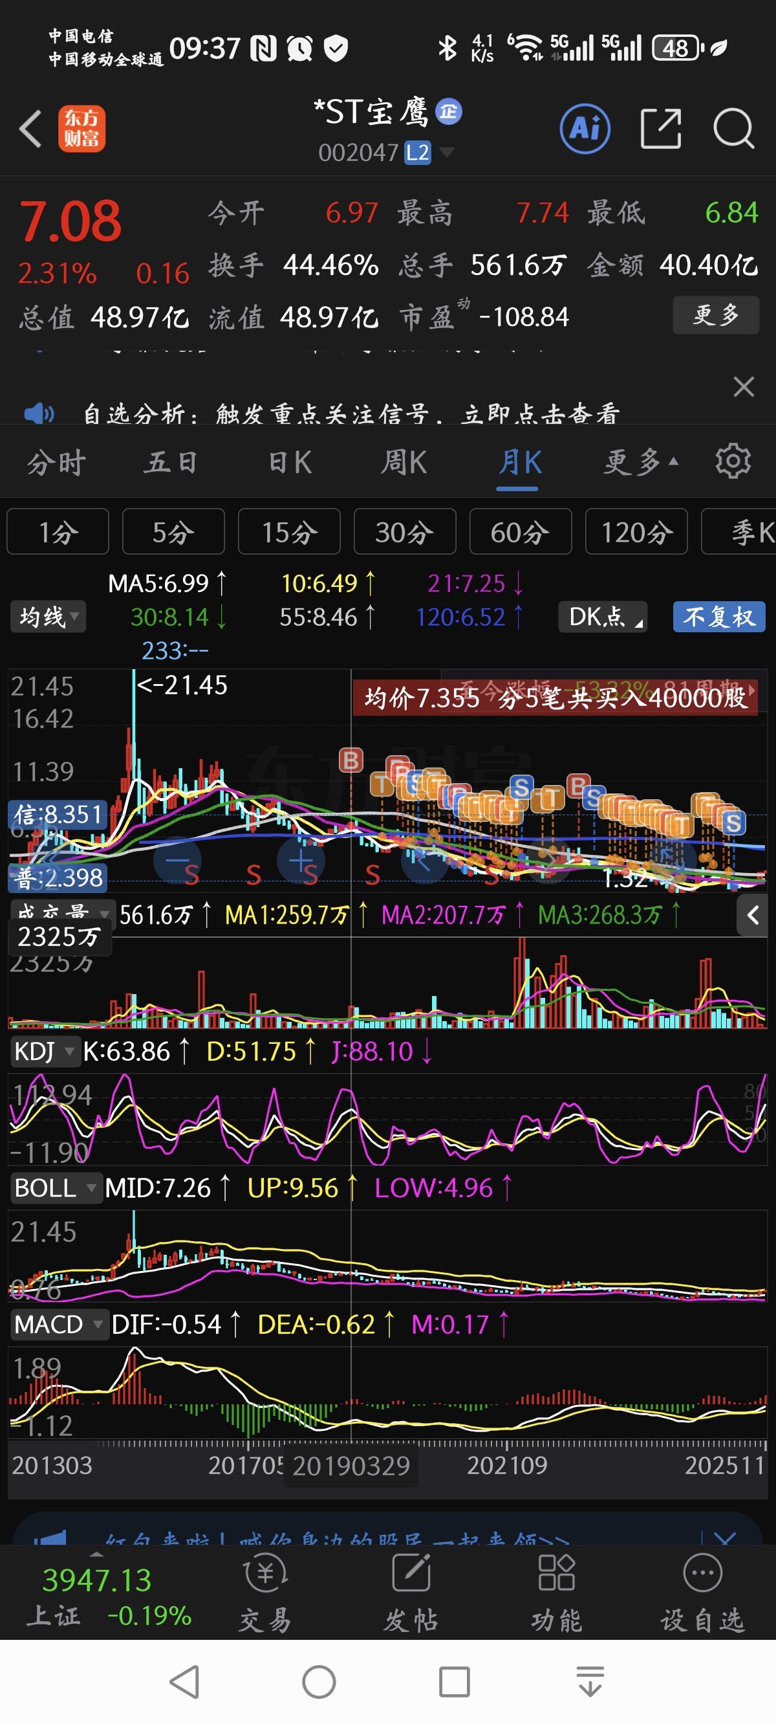Open the 自选分析 signal notice text
Image resolution: width=776 pixels, height=1724 pixels.
pos(351,414)
